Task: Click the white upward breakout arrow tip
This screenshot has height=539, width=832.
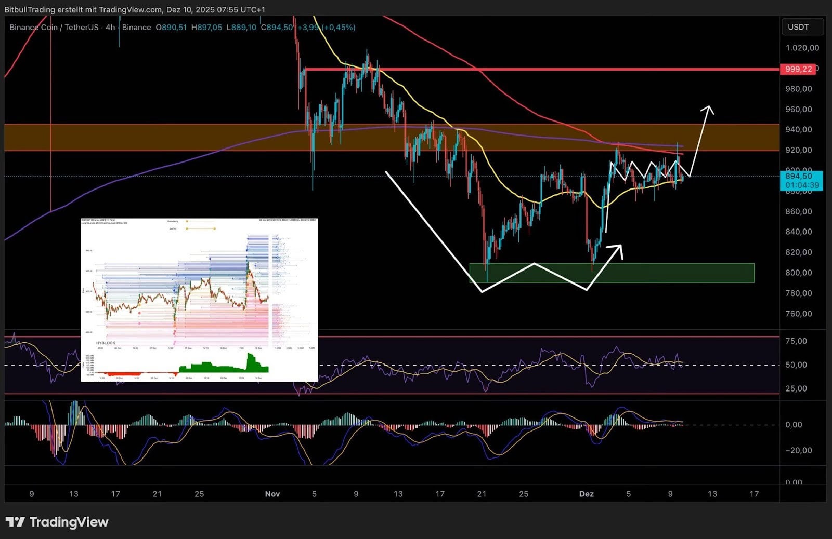Action: tap(708, 108)
